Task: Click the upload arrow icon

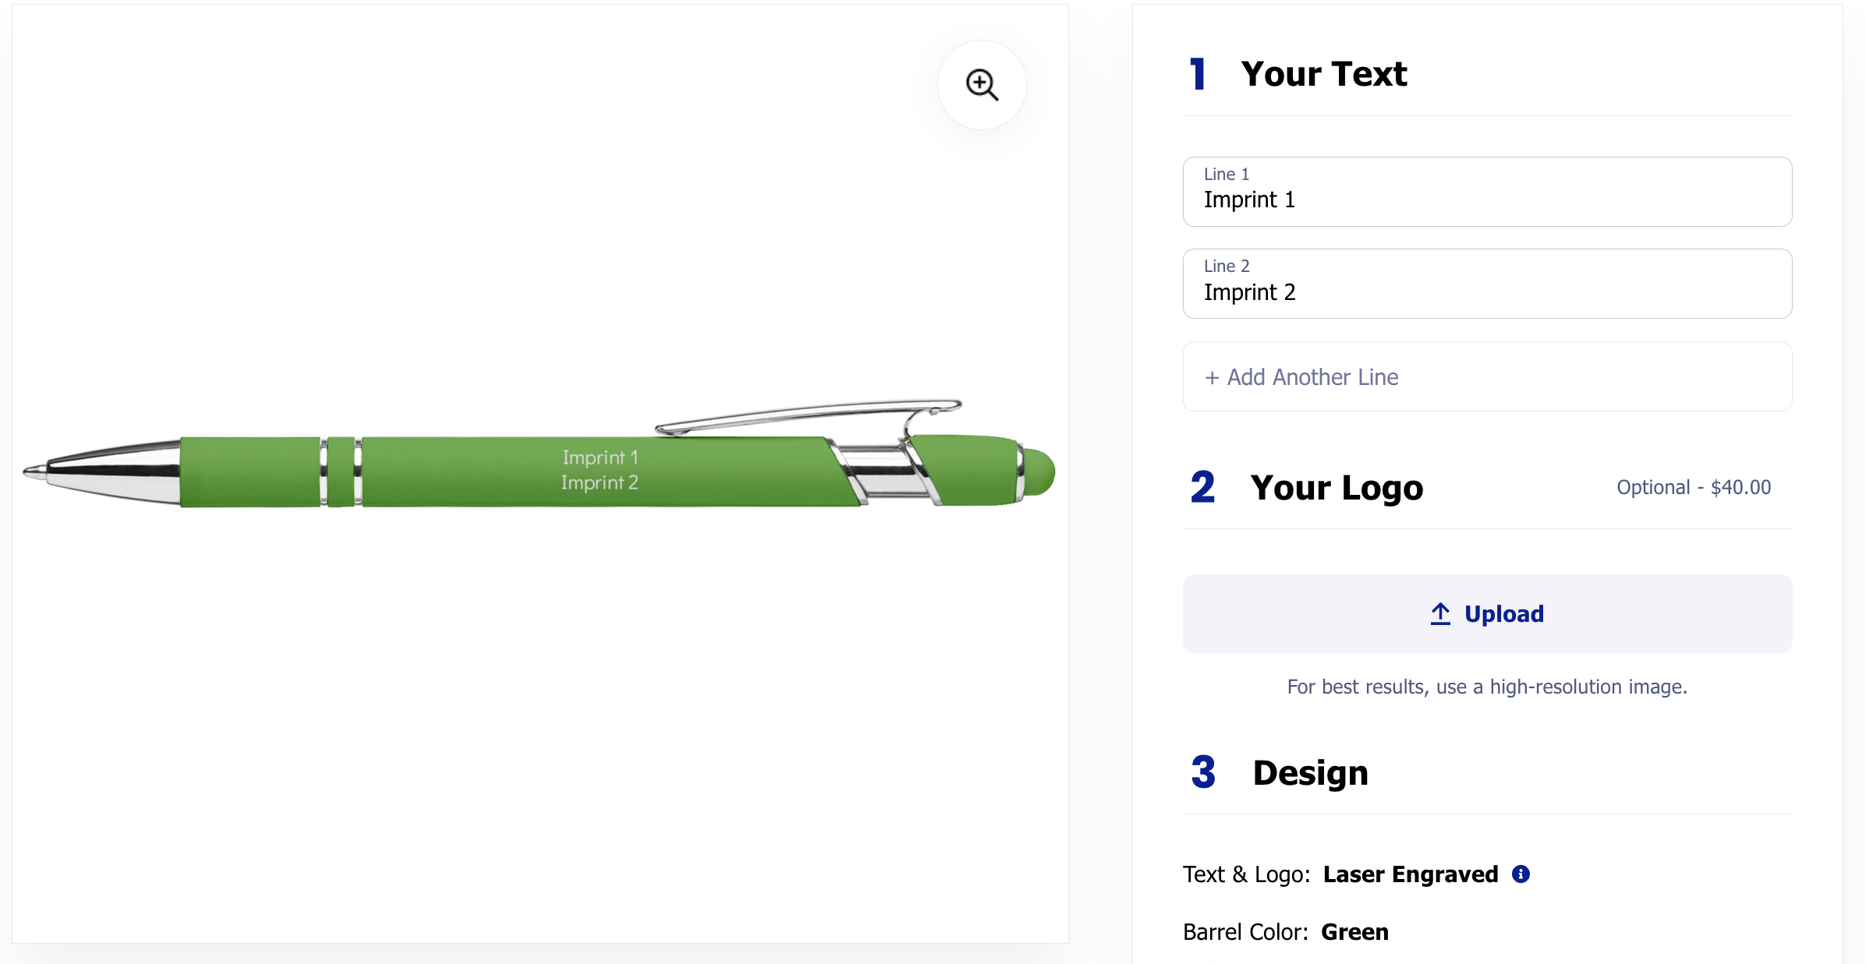Action: [1440, 614]
